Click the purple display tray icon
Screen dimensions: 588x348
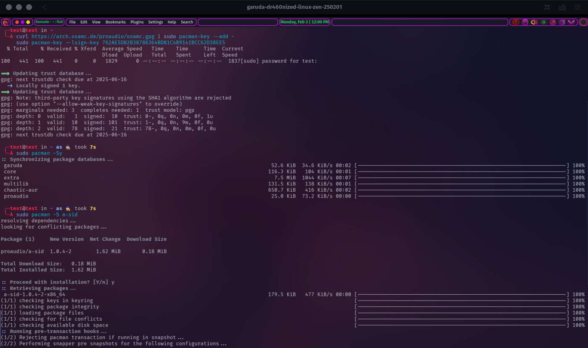[x=562, y=22]
